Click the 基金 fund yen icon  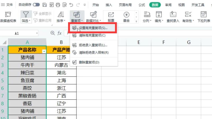point(126,15)
